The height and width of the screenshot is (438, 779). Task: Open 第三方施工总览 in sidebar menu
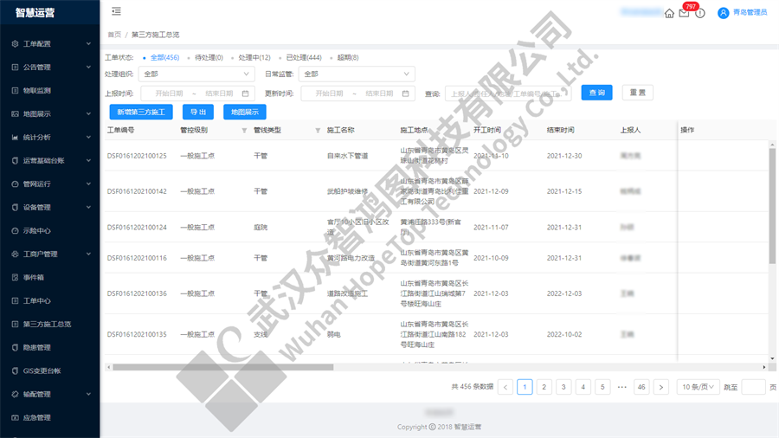pos(48,324)
